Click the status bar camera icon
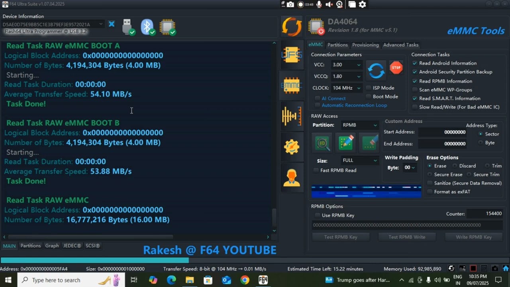The width and height of the screenshot is (510, 287). coord(495,269)
